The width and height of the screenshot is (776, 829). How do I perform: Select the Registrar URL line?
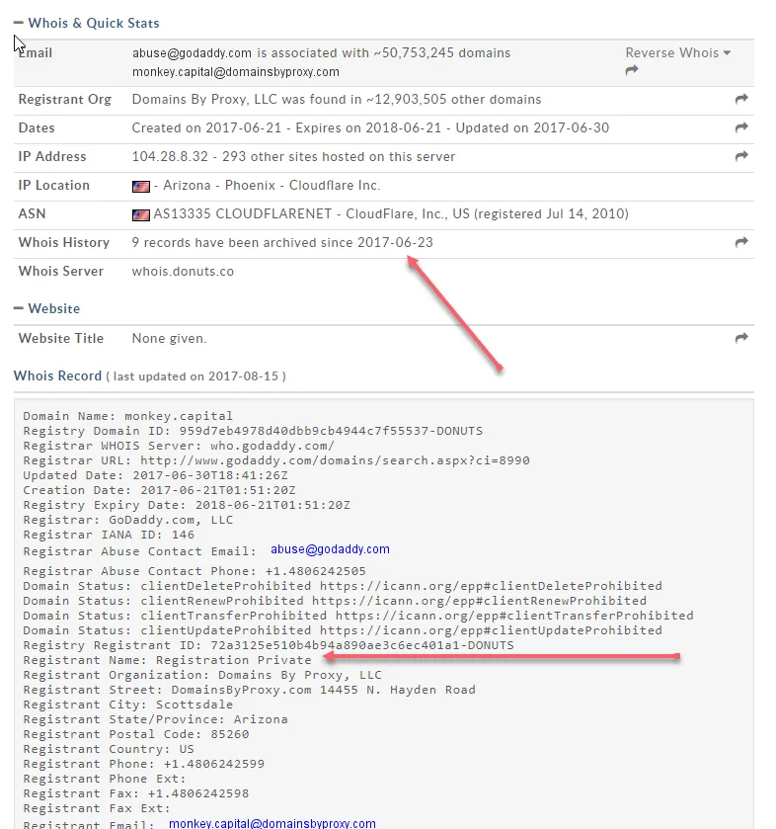point(276,460)
